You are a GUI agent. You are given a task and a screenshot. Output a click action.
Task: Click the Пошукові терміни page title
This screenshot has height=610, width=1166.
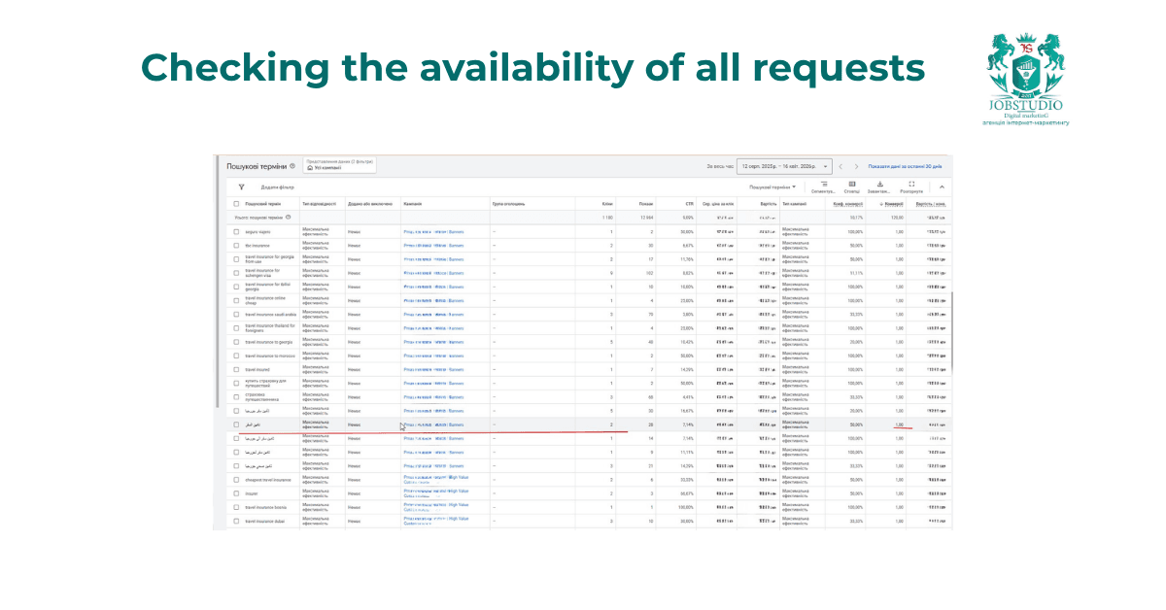[257, 166]
